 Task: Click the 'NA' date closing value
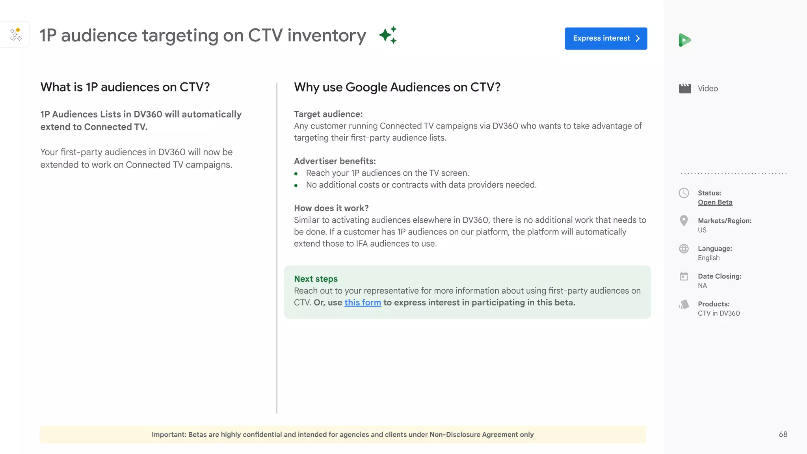pos(702,285)
